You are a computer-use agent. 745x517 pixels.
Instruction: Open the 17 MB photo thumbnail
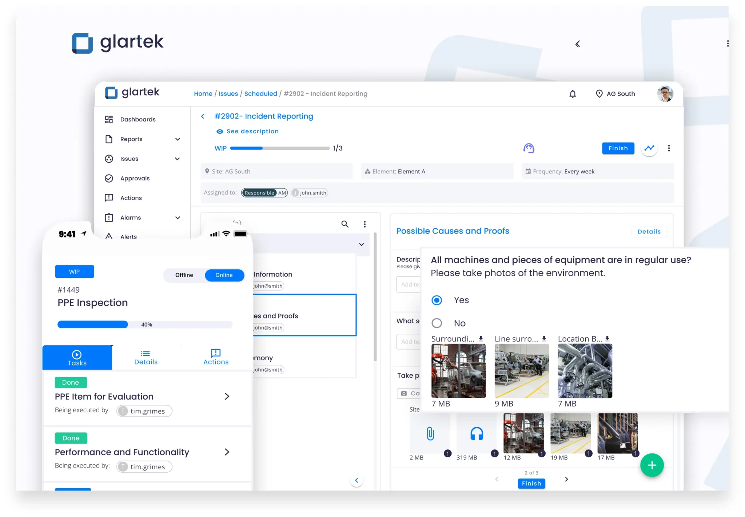tap(617, 433)
